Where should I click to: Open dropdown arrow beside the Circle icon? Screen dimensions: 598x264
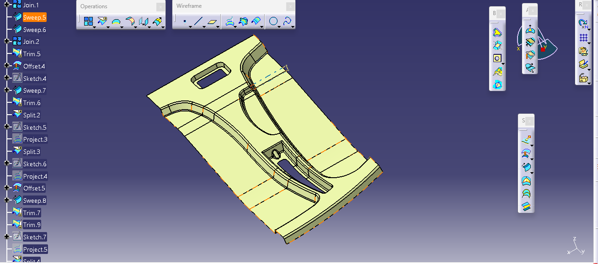[279, 27]
